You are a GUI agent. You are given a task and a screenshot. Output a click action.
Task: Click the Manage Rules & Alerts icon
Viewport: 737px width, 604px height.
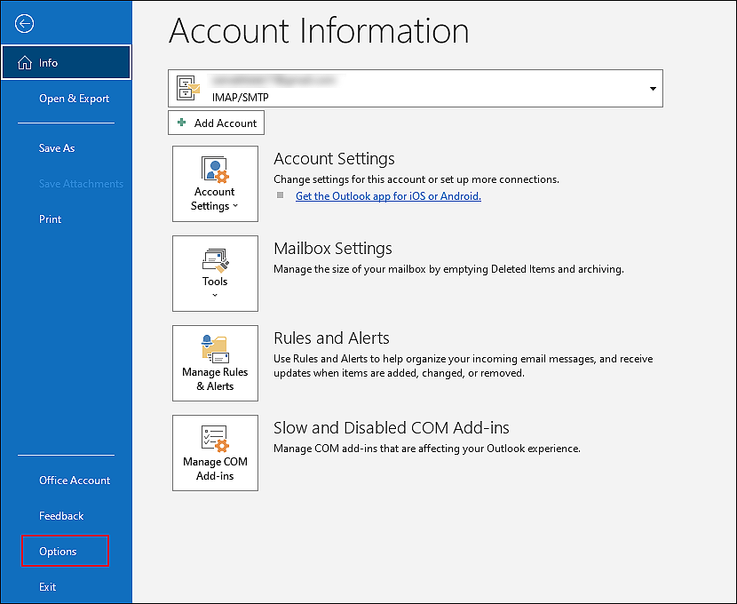(x=215, y=348)
